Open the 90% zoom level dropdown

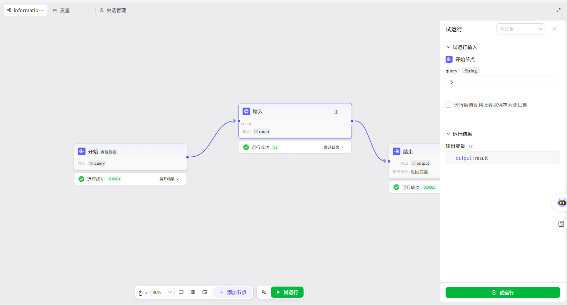coord(162,292)
